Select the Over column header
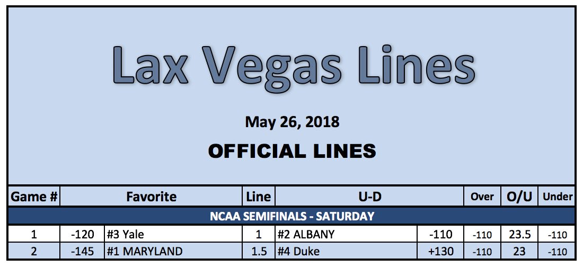The width and height of the screenshot is (583, 267). tap(482, 197)
